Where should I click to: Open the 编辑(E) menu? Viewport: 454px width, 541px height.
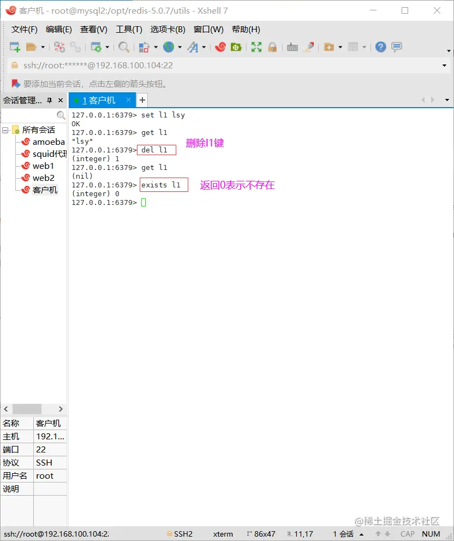tap(58, 30)
